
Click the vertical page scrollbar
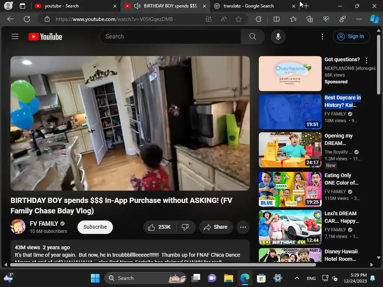379,65
